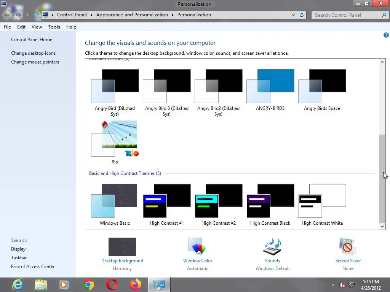Viewport: 390px width, 292px height.
Task: Click the help question mark icon
Action: (386, 35)
